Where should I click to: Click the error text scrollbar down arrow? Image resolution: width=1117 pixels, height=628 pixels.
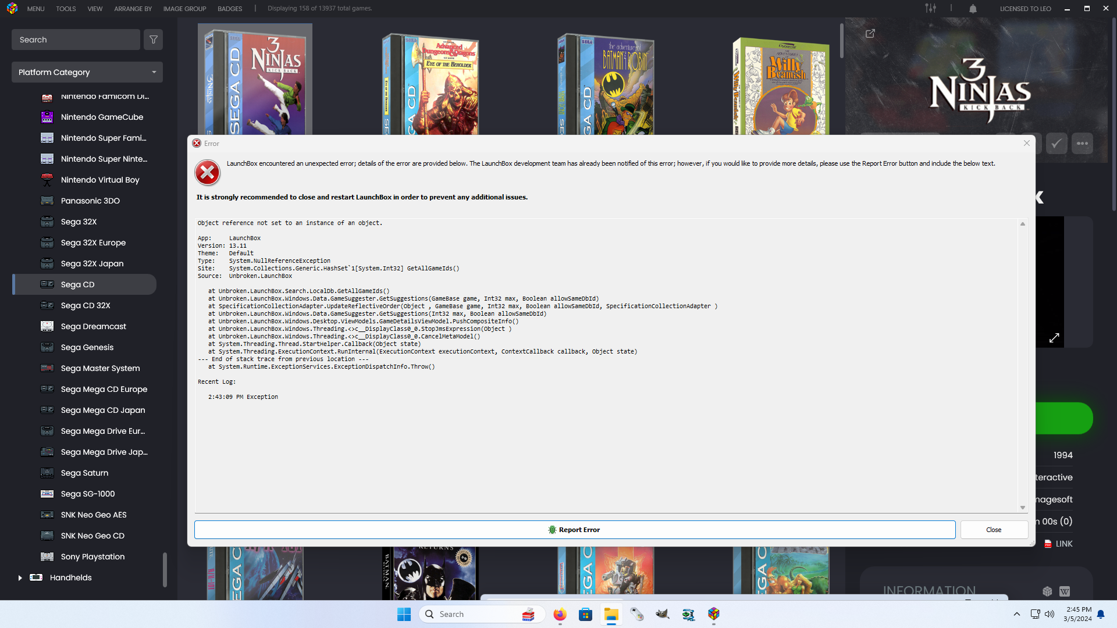click(1023, 508)
